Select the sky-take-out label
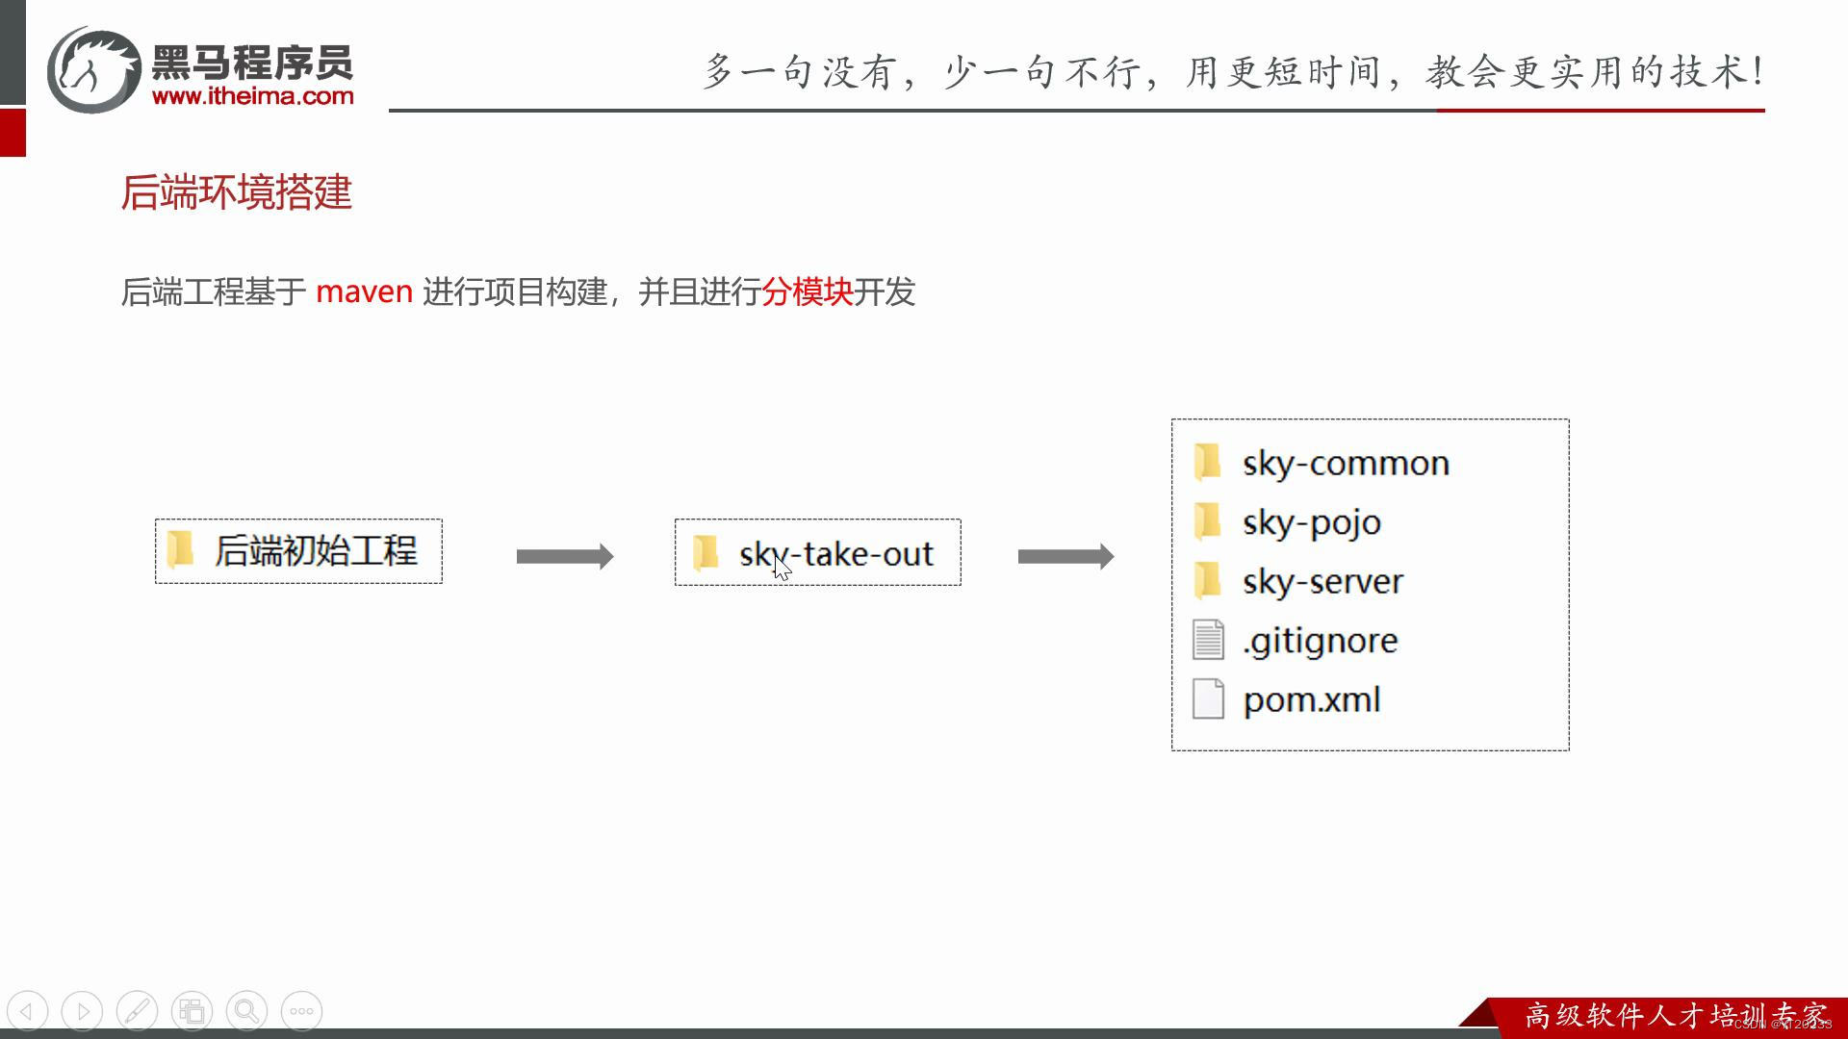1848x1039 pixels. (836, 554)
